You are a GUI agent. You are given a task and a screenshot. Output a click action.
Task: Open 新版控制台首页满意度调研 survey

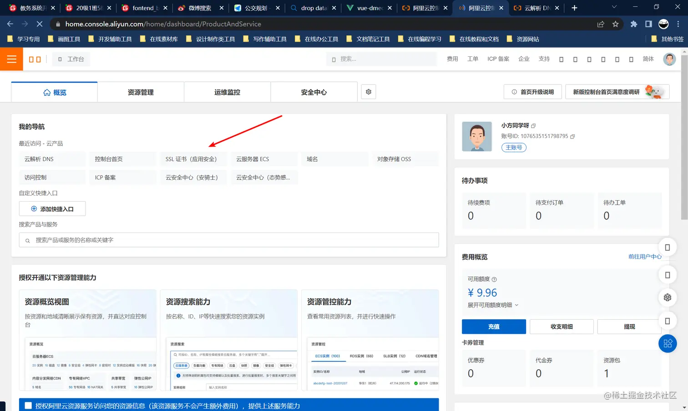[x=617, y=92]
